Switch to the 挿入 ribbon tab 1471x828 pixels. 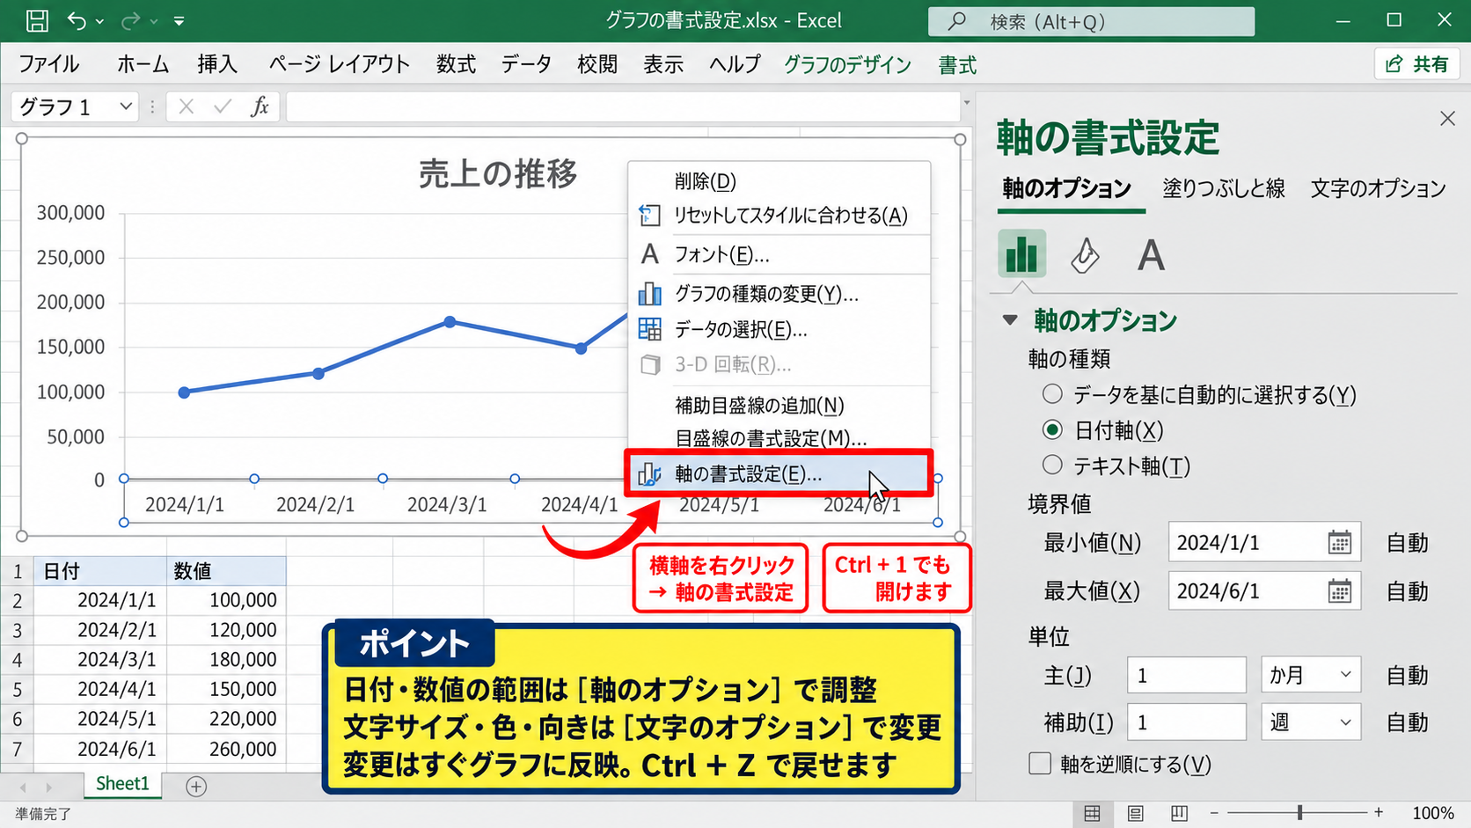coord(217,64)
